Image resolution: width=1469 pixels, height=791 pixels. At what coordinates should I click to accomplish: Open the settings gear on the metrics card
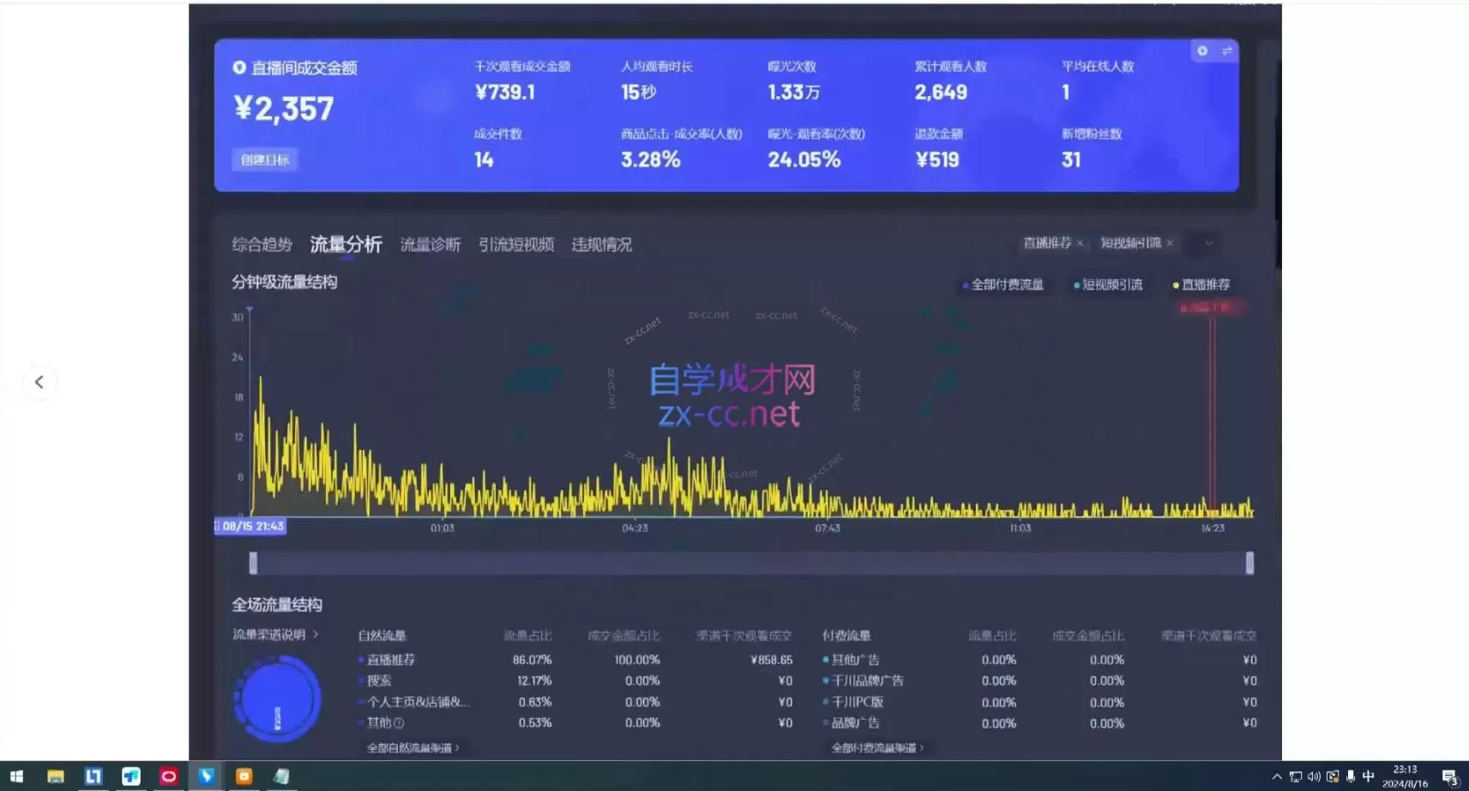(x=1202, y=51)
